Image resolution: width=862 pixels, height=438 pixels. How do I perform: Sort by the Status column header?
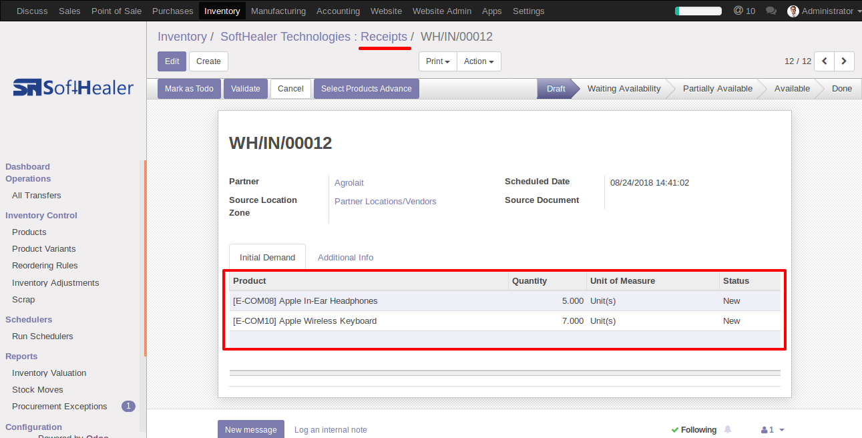[x=750, y=281]
